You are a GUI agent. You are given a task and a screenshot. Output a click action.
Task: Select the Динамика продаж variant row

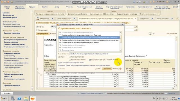[89, 50]
